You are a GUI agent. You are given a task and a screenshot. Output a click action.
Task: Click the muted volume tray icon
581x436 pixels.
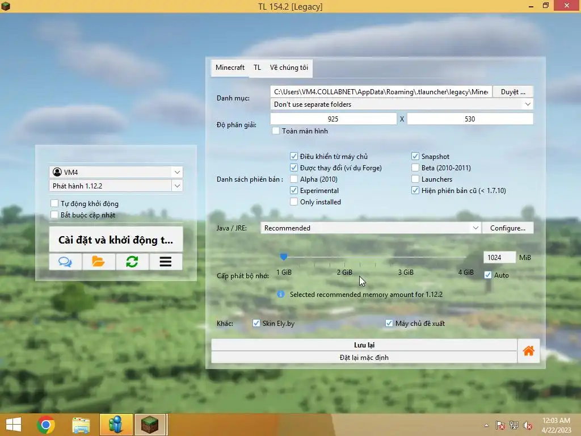[x=528, y=425]
